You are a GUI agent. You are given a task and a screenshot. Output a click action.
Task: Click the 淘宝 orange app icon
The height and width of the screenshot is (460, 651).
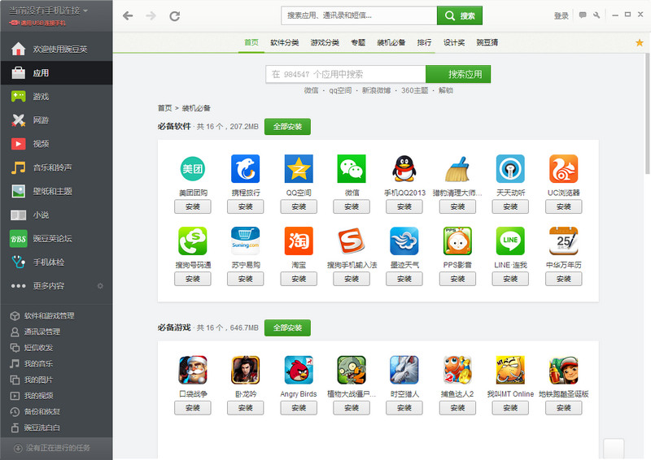(x=299, y=241)
